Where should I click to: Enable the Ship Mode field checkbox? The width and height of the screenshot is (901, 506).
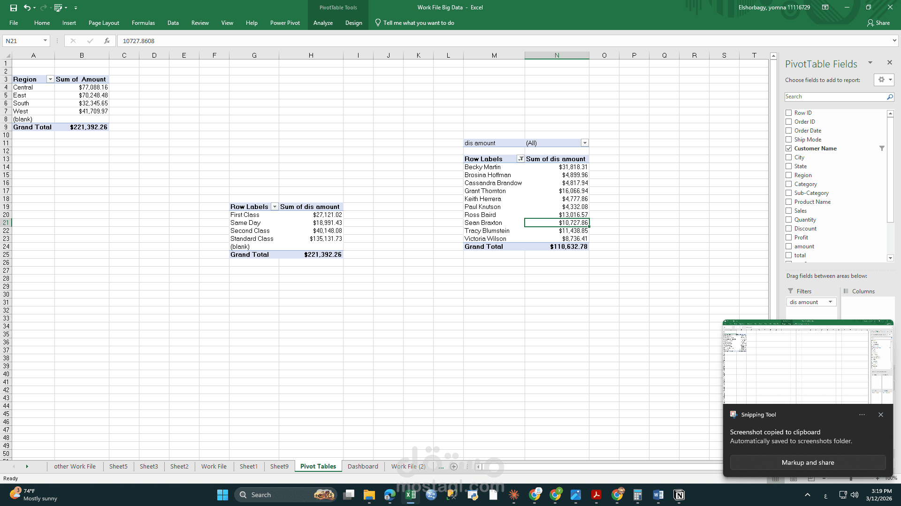[x=789, y=140]
